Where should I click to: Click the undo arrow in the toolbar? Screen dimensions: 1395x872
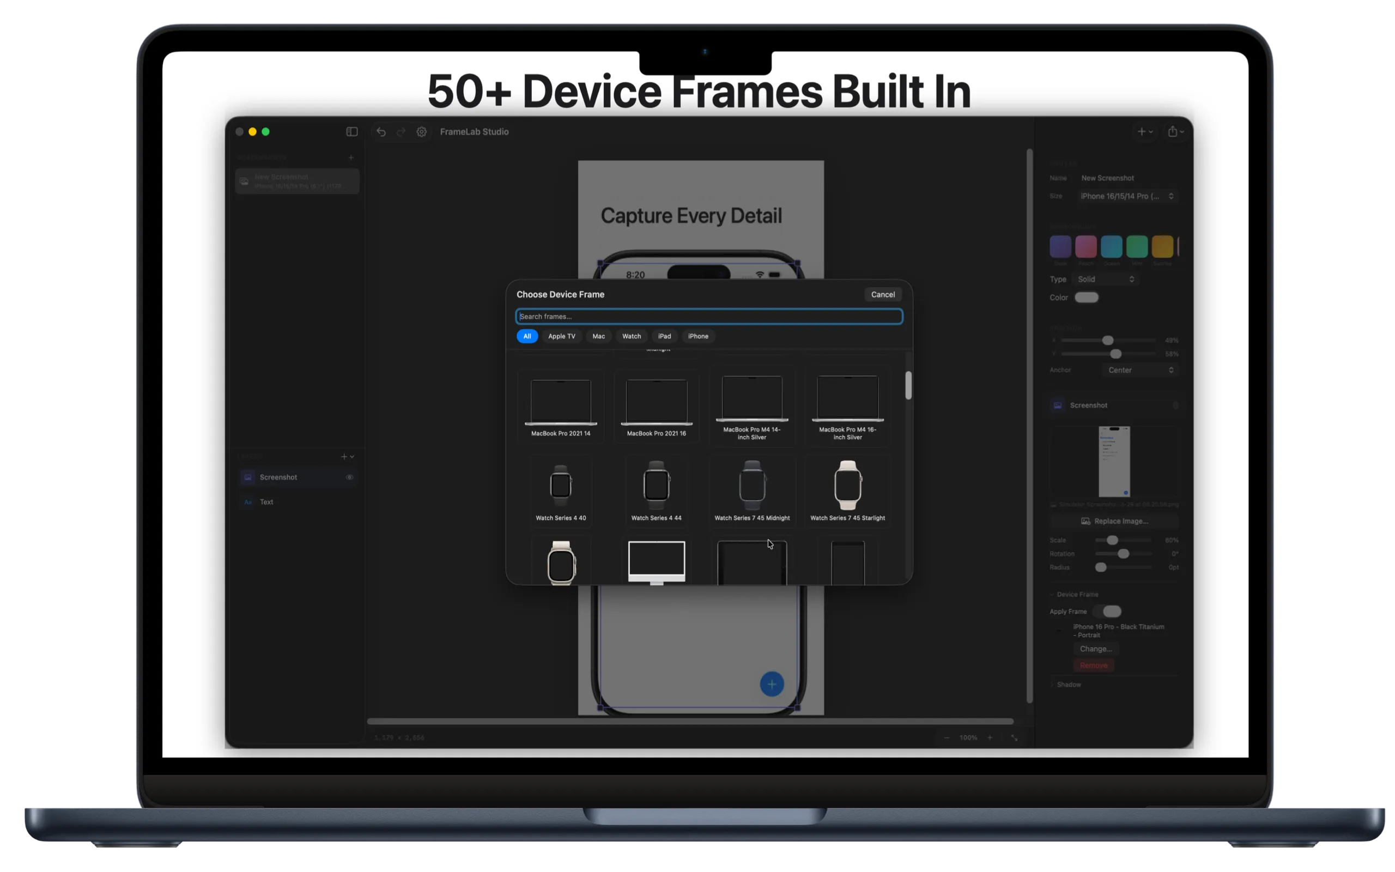381,131
